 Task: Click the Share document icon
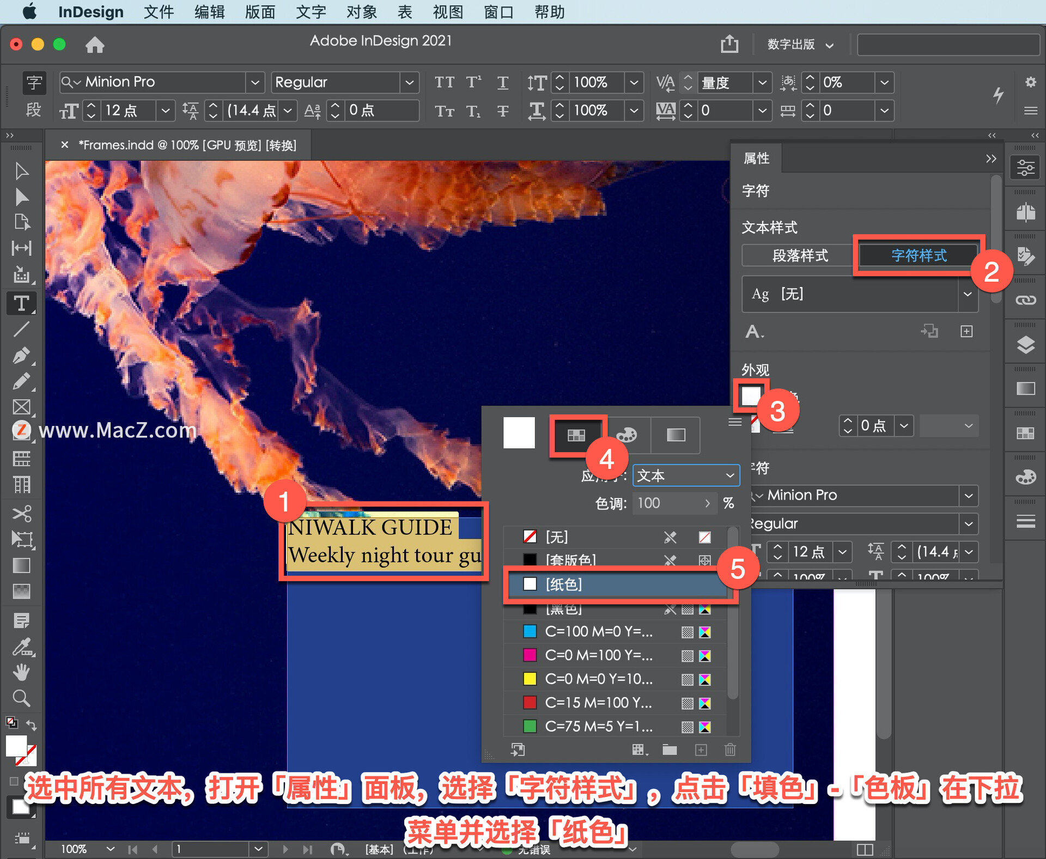729,44
